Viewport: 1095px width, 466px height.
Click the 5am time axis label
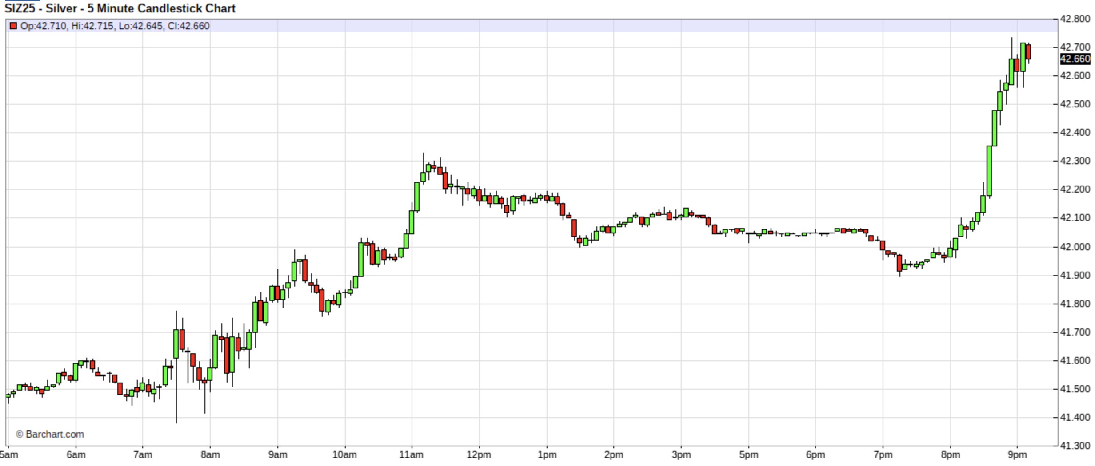tap(9, 455)
